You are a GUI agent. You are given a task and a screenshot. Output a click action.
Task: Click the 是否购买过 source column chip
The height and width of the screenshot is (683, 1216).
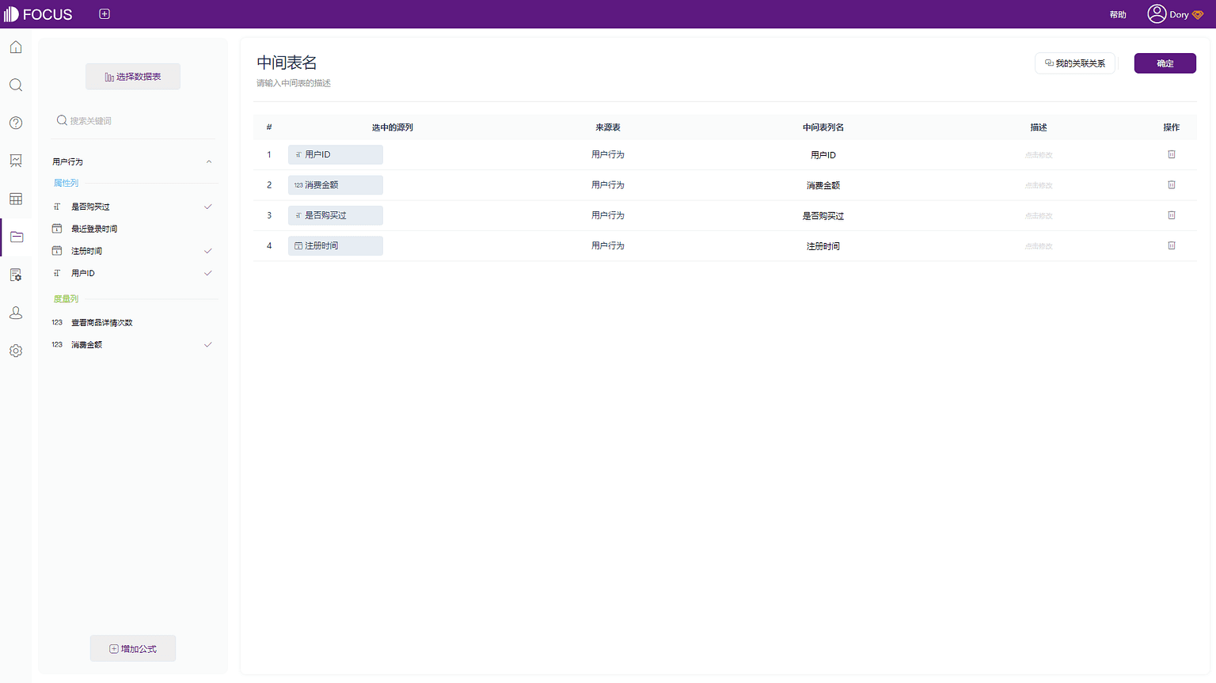coord(336,215)
